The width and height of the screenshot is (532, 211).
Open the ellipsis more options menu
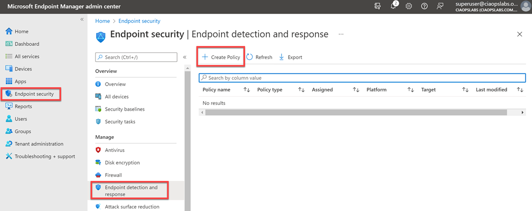click(341, 34)
